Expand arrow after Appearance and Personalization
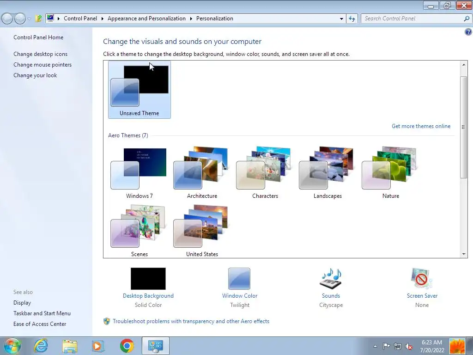Image resolution: width=473 pixels, height=355 pixels. [x=191, y=18]
